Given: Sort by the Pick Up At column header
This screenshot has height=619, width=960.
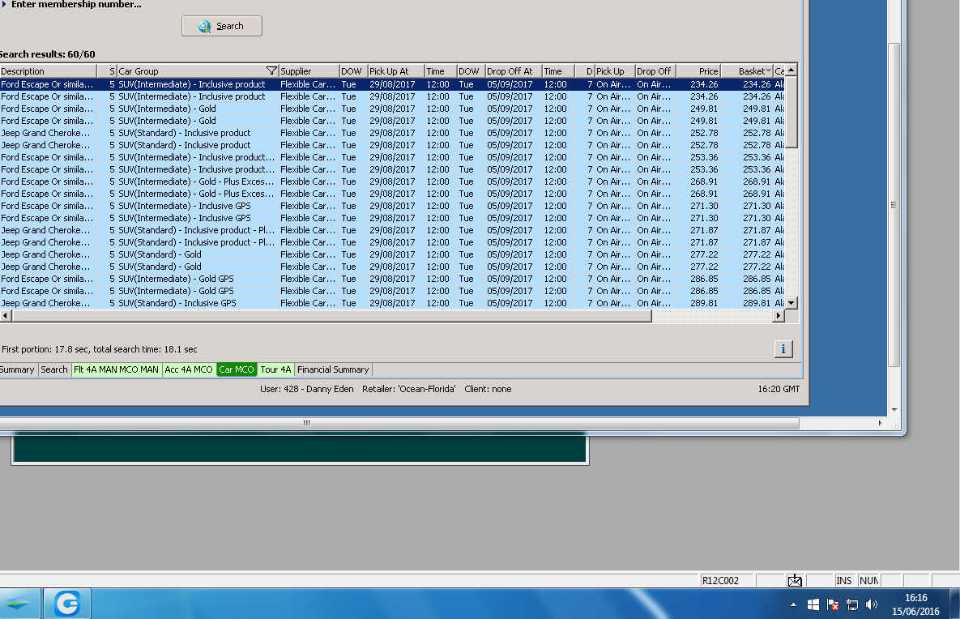Looking at the screenshot, I should point(395,71).
